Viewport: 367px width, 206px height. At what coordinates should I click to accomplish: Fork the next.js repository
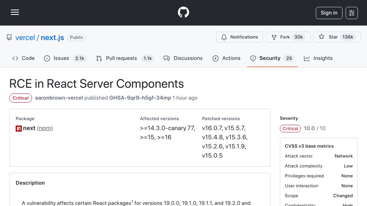click(x=288, y=37)
